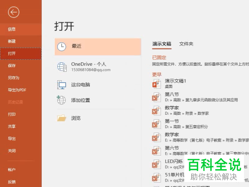Click the 添加位置 globe plus icon
Viewport: 249px width, 187px height.
(x=61, y=100)
